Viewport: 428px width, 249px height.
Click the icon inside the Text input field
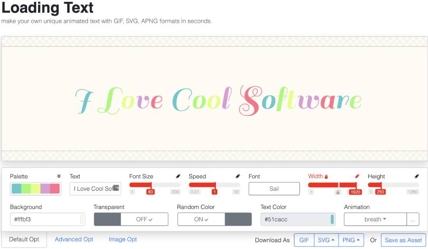point(116,188)
